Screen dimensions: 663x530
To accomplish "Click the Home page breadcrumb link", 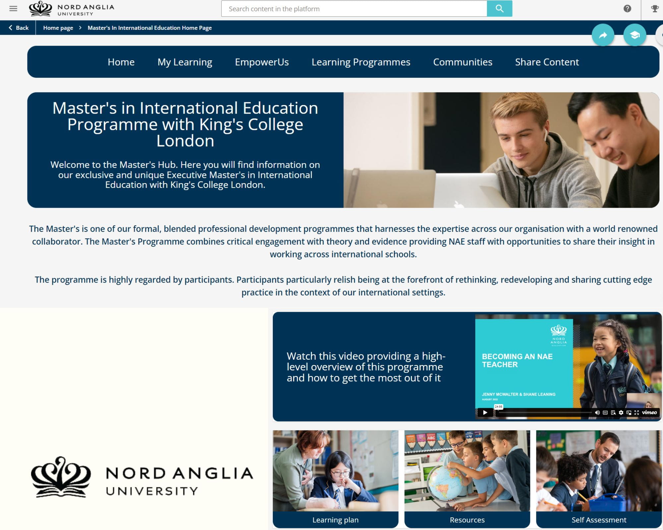I will [58, 28].
